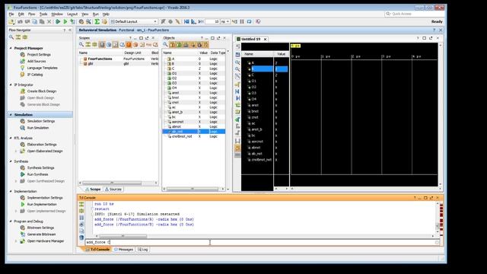Viewport: 487px width, 274px height.
Task: Click the break simulation pause icon
Action: pos(242,21)
